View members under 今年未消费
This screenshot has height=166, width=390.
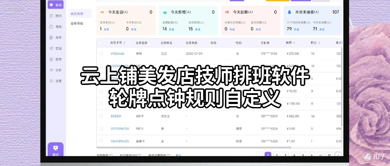322,29
